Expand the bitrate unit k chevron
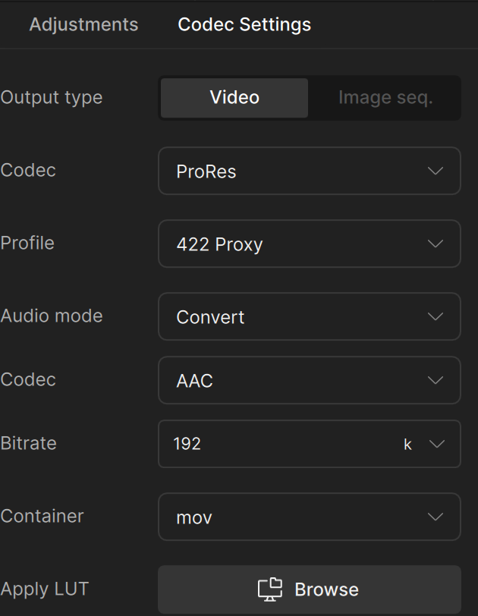The width and height of the screenshot is (478, 616). [x=436, y=444]
